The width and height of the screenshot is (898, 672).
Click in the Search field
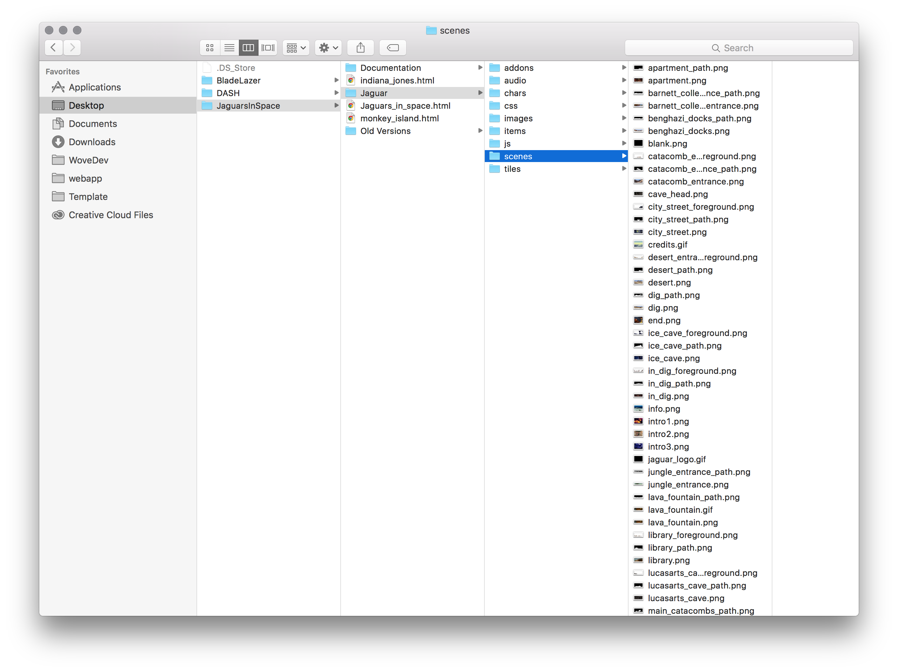[x=738, y=48]
